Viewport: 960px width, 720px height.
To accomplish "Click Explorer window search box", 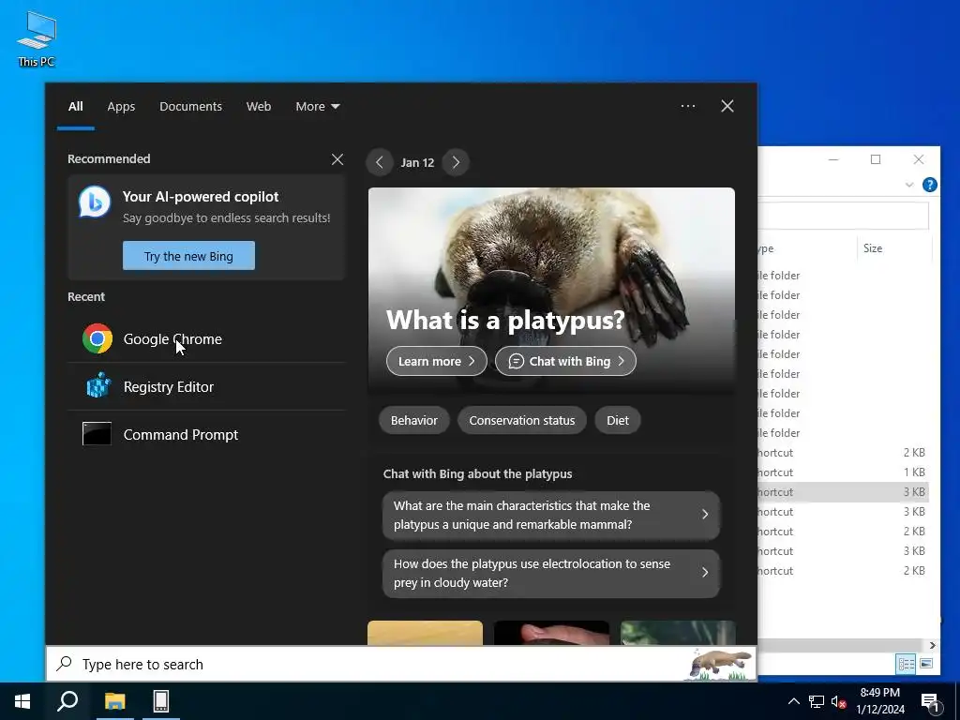I will [x=843, y=216].
